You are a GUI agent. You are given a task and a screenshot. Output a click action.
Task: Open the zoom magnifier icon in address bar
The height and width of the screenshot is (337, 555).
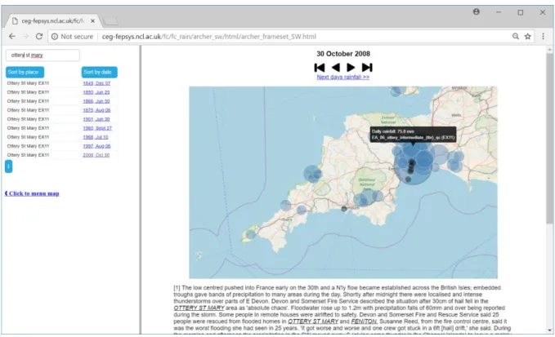[516, 37]
